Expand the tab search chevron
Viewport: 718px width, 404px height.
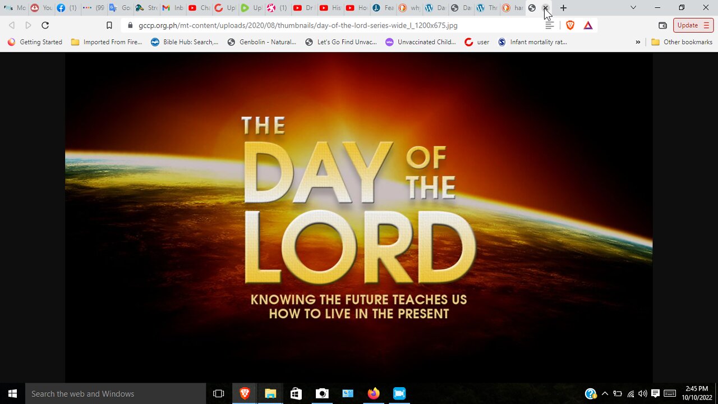tap(633, 8)
